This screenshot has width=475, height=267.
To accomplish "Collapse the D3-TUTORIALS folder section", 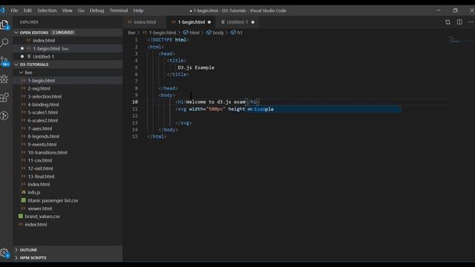I will (x=16, y=65).
